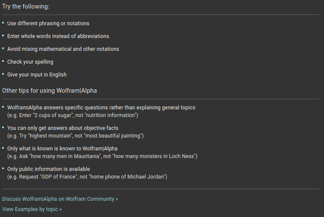
Task: Click bullet marker beside 'Check your spelling'
Action: (3, 62)
